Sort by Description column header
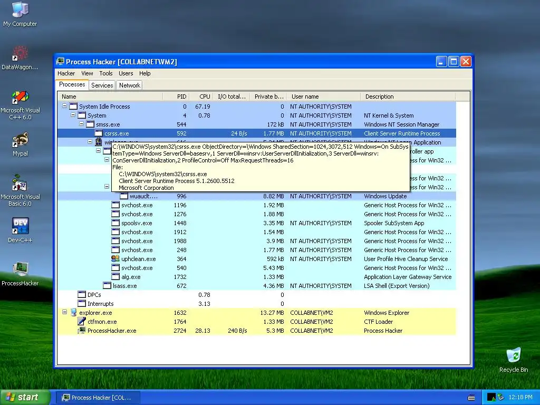 pos(408,97)
